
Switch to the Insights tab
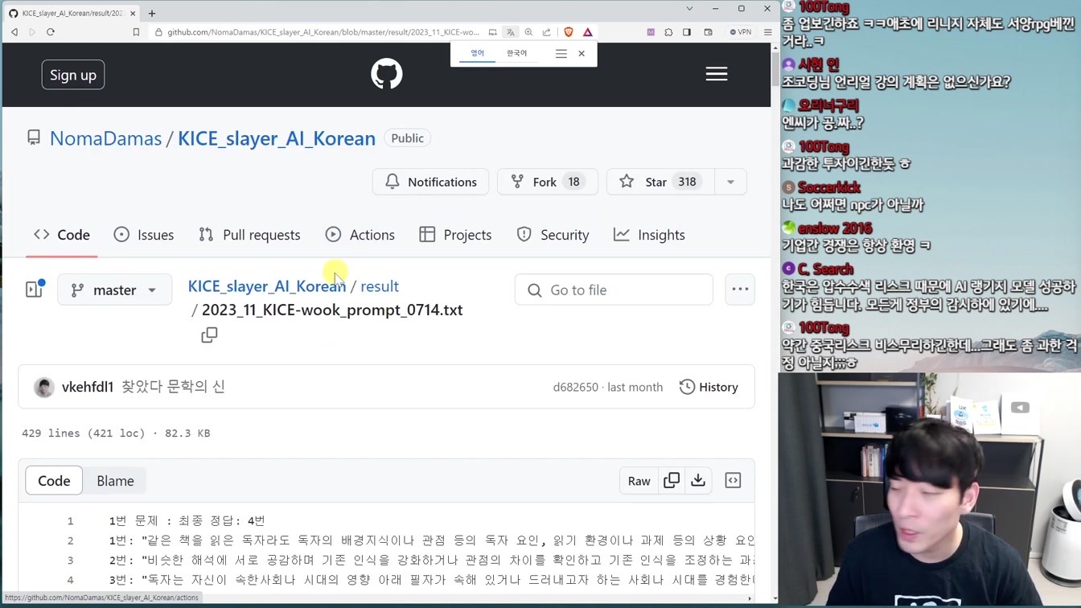[x=649, y=235]
